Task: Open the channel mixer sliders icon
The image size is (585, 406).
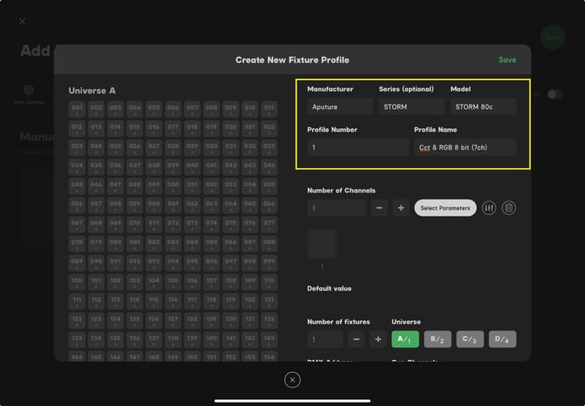Action: tap(489, 208)
